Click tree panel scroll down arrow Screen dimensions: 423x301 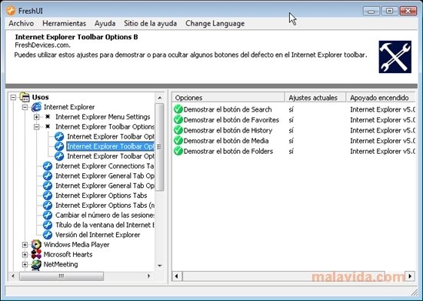click(159, 266)
